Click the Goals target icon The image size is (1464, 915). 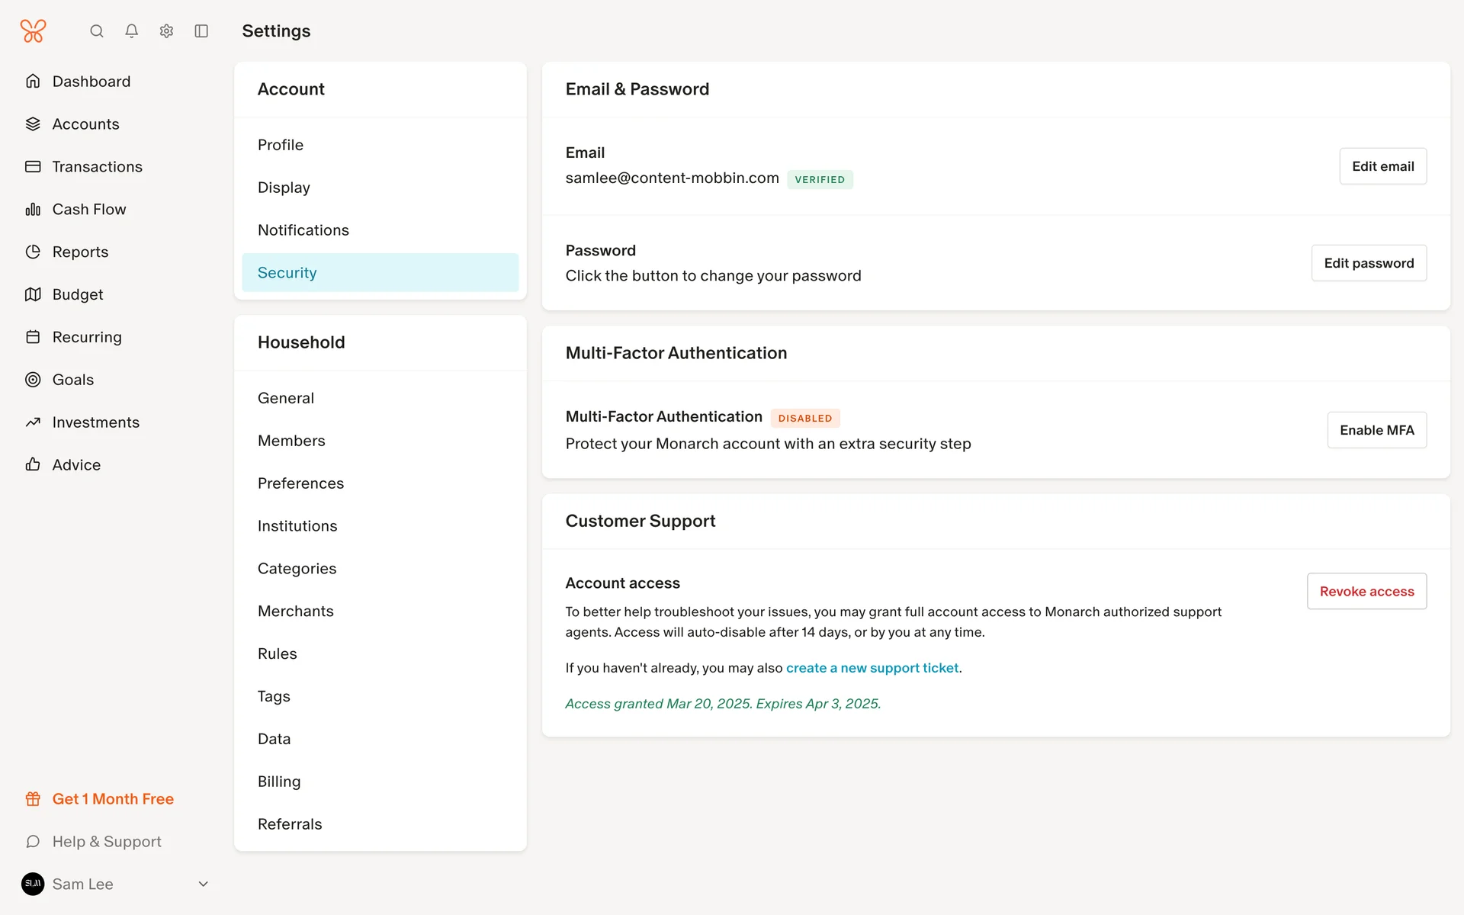pos(33,380)
